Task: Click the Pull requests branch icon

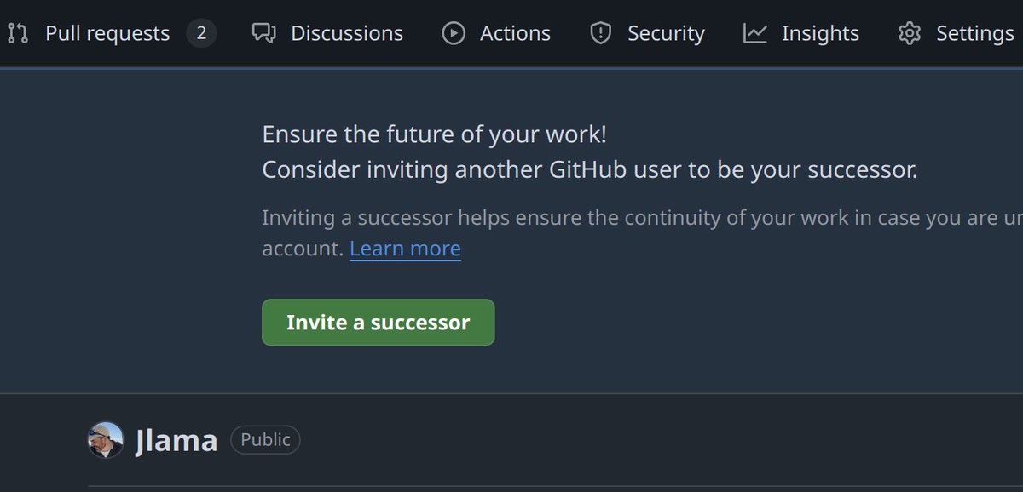Action: [17, 33]
